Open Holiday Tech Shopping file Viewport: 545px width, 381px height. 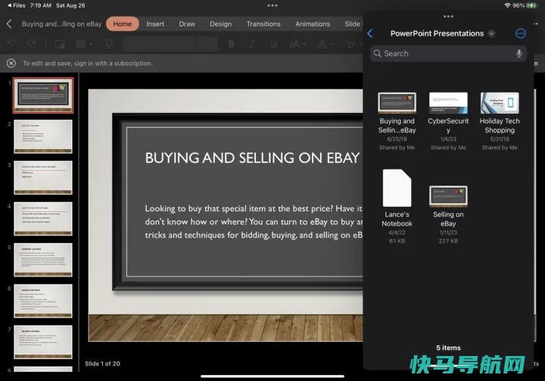(x=500, y=121)
